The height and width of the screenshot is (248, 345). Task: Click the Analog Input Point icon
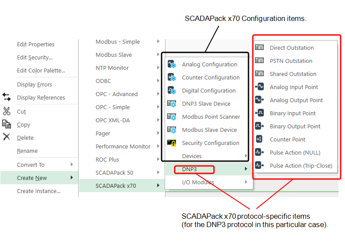coord(259,87)
